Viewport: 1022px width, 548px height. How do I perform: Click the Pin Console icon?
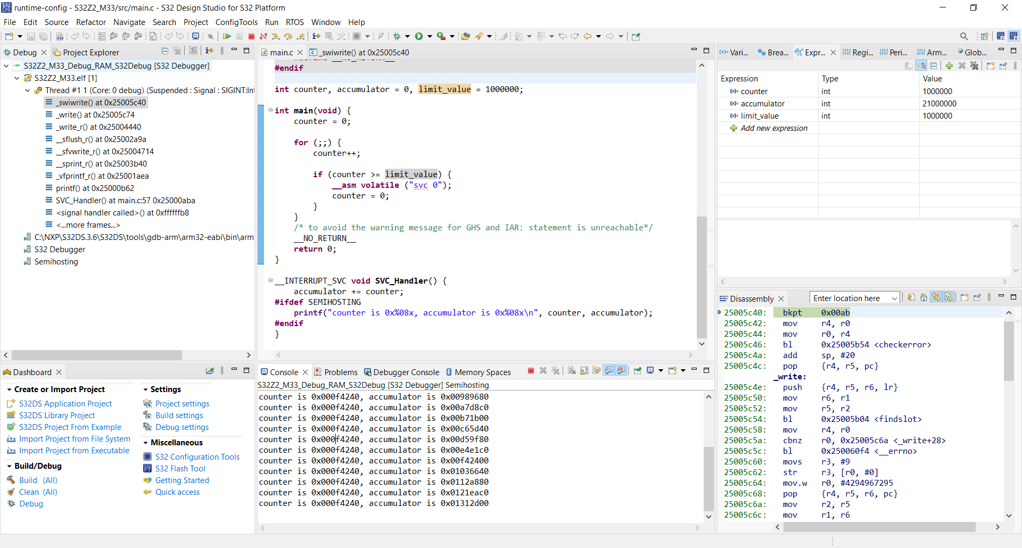point(637,371)
